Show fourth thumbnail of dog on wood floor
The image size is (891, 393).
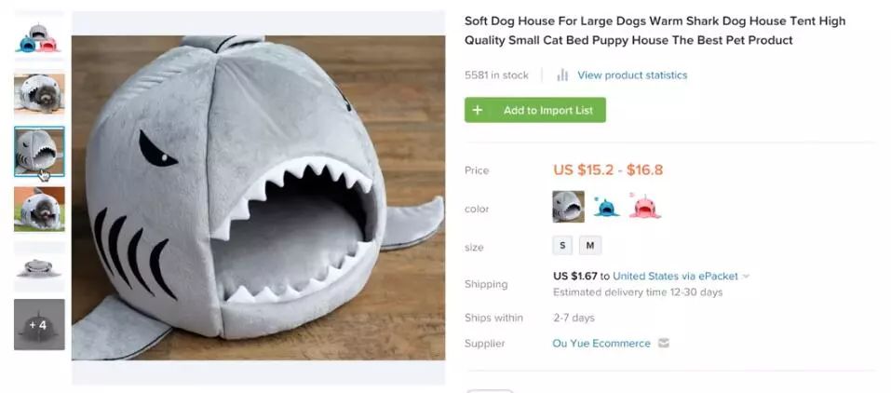39,209
